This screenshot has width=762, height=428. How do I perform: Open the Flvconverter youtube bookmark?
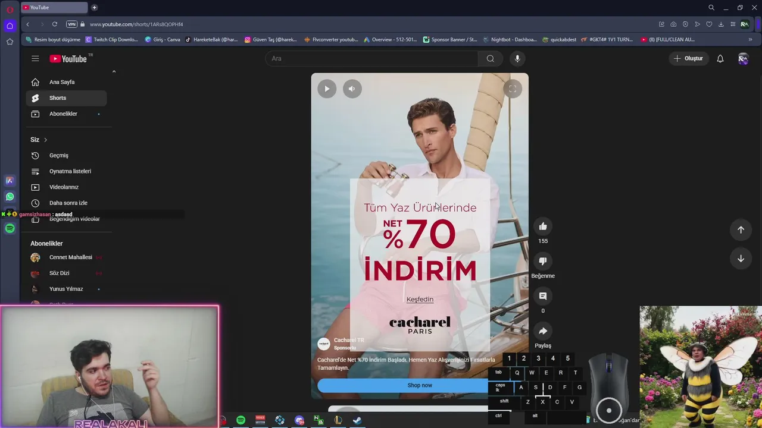click(331, 40)
